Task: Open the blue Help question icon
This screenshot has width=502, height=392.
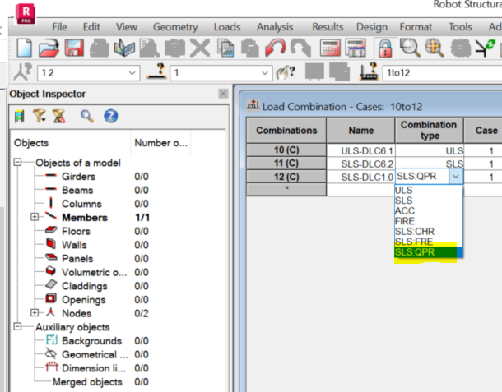Action: pos(111,116)
